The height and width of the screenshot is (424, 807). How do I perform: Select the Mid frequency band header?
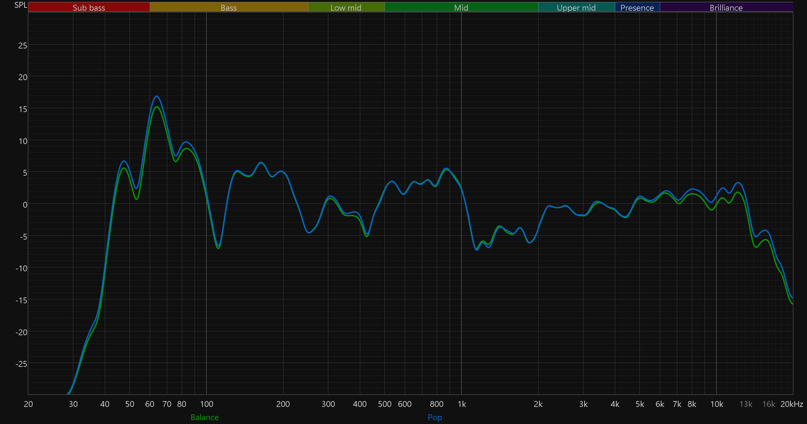point(461,7)
